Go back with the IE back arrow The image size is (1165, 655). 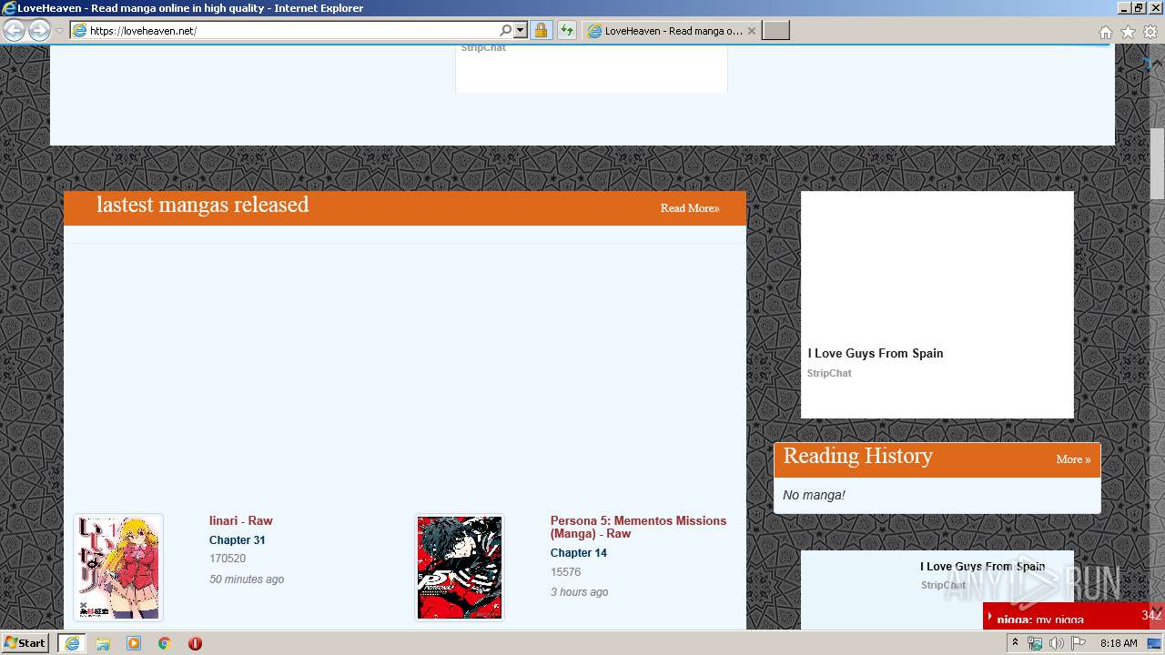[14, 30]
